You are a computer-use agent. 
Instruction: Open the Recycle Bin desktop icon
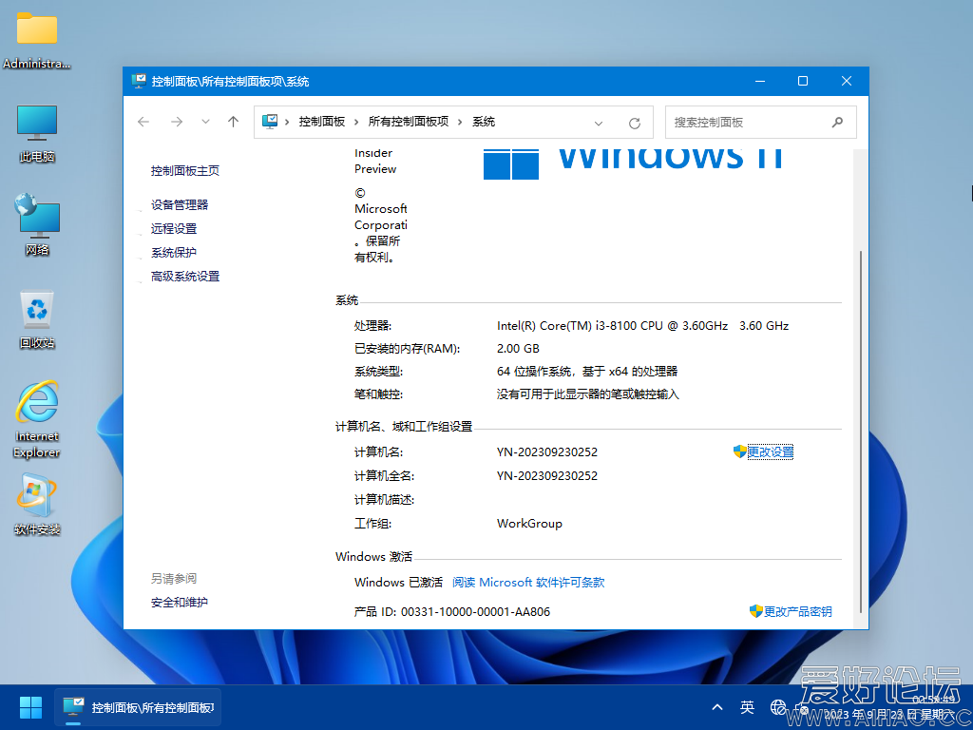click(37, 318)
